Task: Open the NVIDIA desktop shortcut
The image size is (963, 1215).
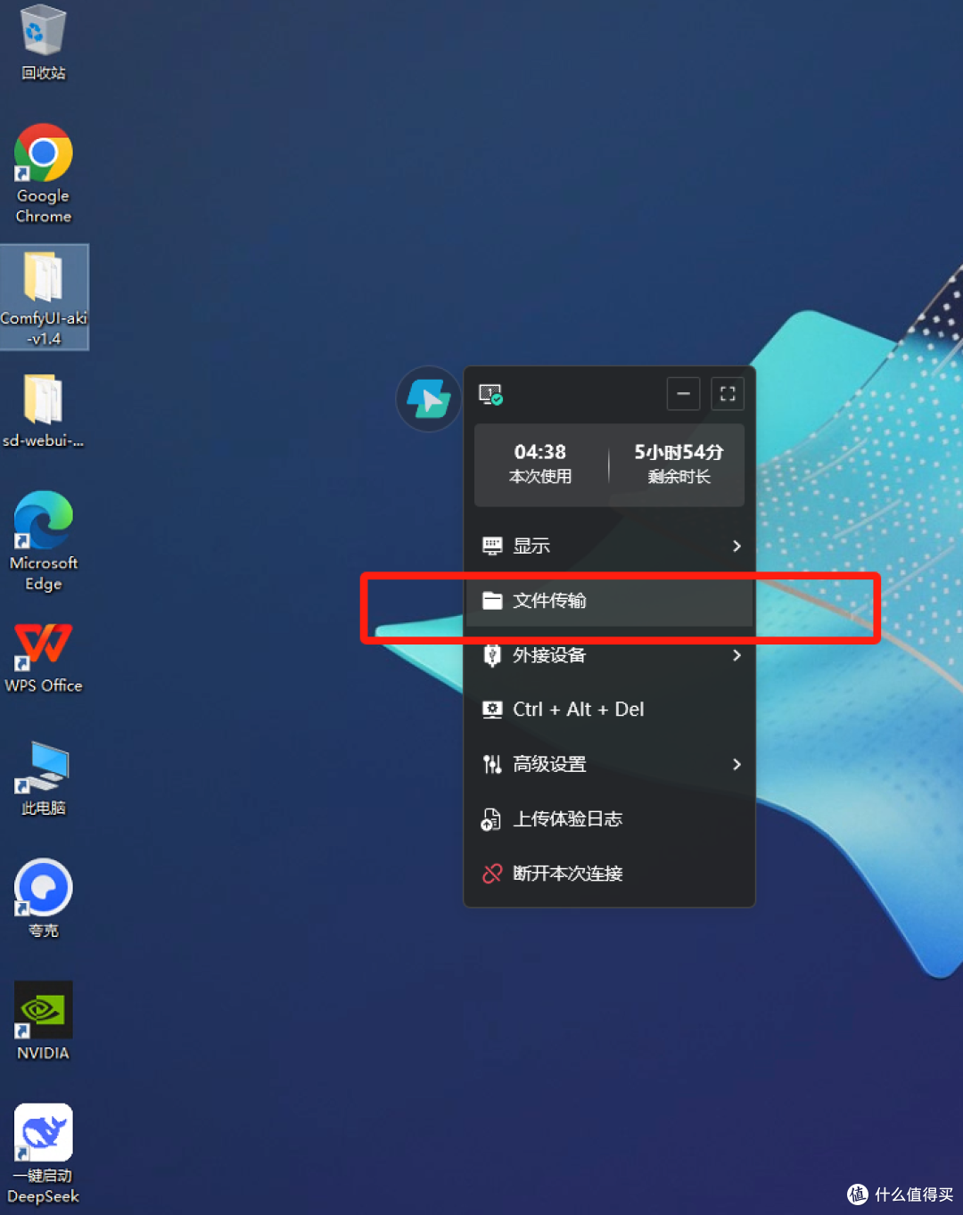Action: [x=43, y=1022]
